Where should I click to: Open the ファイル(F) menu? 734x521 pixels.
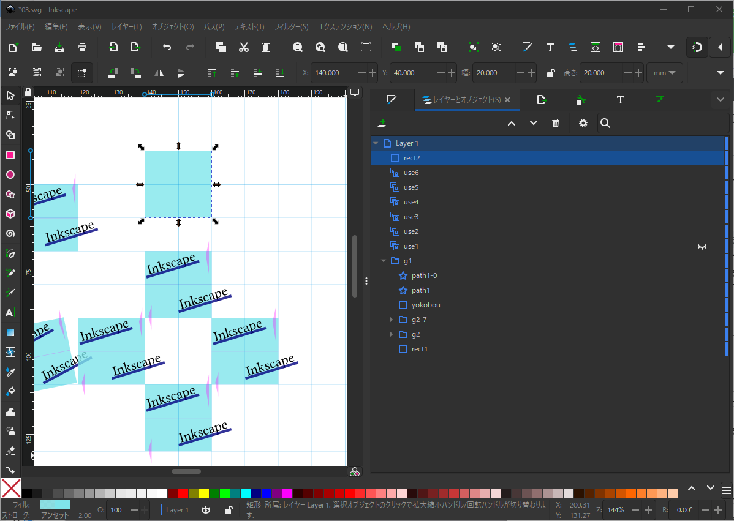point(20,27)
